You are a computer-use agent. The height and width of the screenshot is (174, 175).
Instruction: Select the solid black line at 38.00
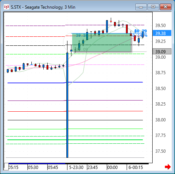click(x=75, y=120)
